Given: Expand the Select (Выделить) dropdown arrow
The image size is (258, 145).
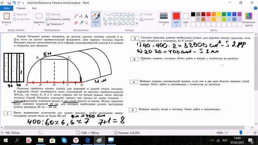Looking at the screenshot, I should [x=39, y=25].
